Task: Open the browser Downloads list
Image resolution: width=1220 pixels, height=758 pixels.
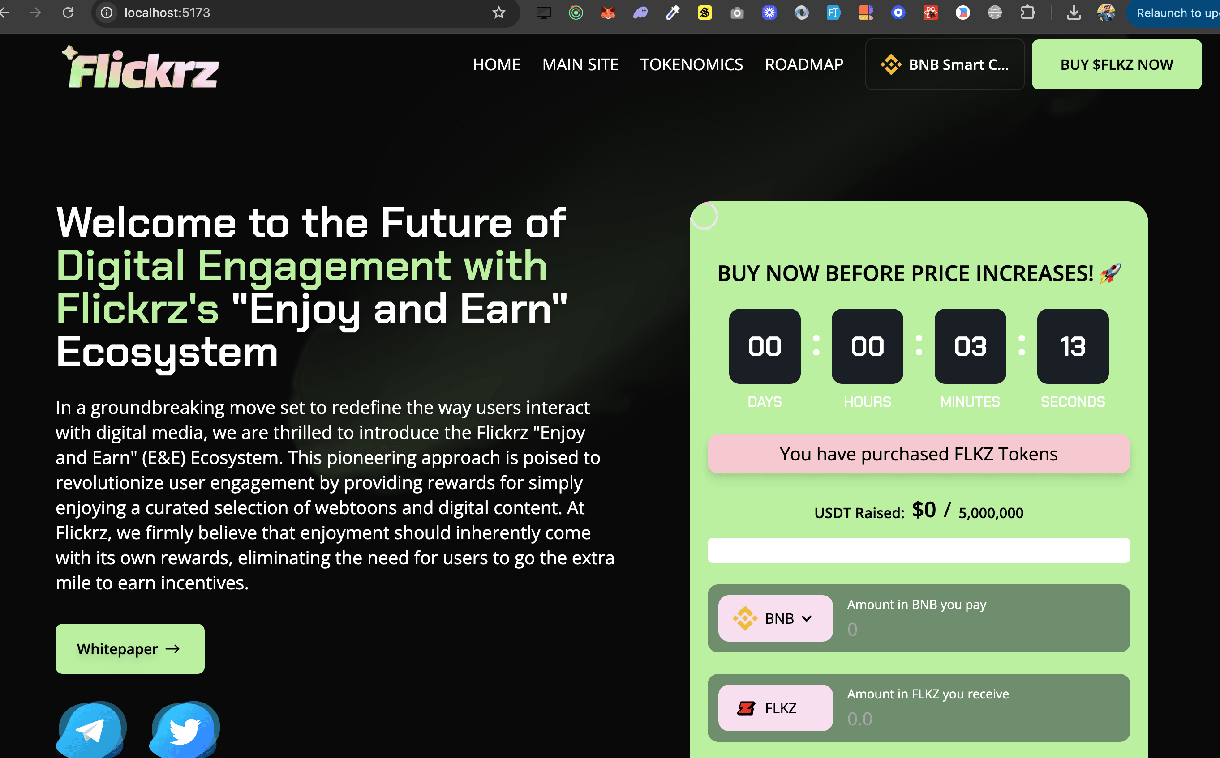Action: click(1074, 13)
